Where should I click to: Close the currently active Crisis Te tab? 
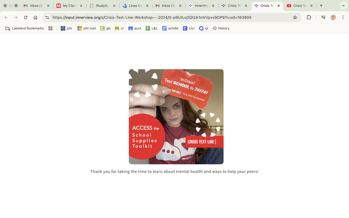279,6
